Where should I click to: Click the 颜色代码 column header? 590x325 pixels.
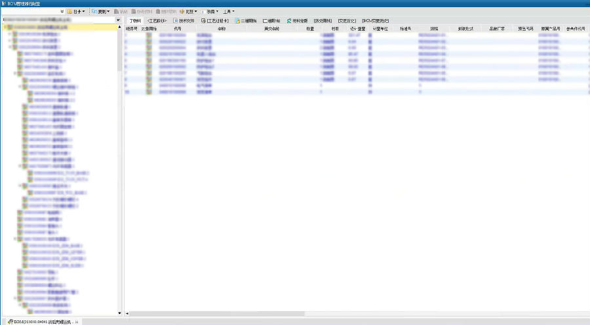coord(525,29)
